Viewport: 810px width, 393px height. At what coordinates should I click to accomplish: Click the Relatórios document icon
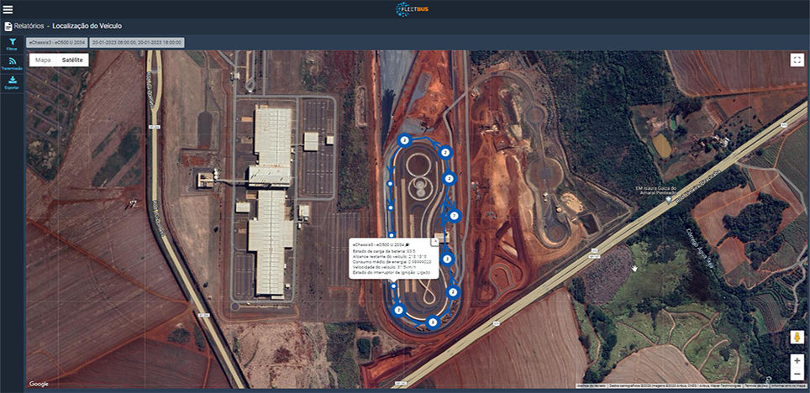click(8, 26)
